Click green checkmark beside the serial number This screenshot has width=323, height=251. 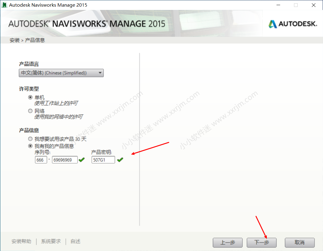pos(82,160)
